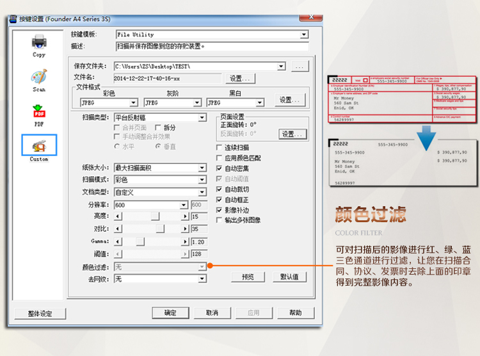Click the 预览 preview button

[248, 277]
